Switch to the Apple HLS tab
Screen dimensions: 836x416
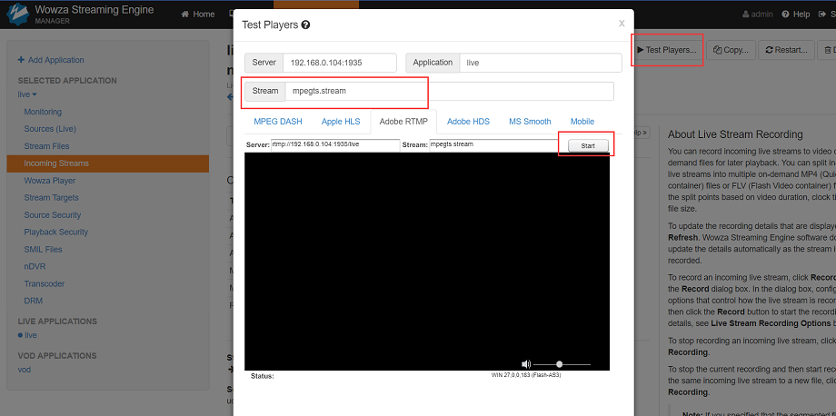[x=341, y=122]
